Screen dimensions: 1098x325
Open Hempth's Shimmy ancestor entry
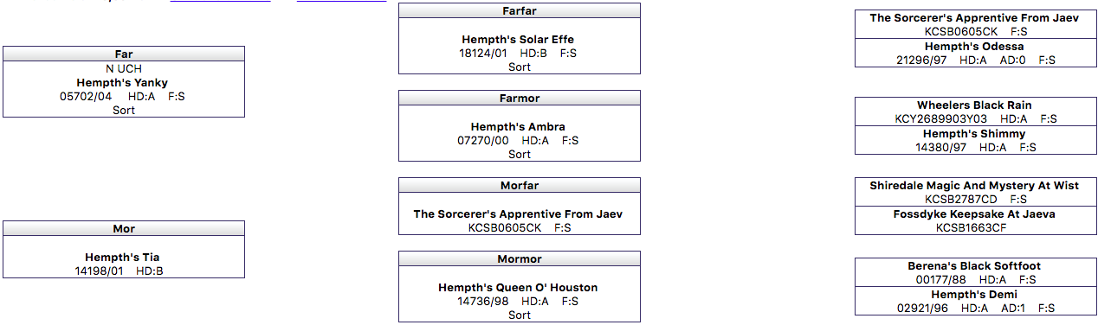click(x=974, y=134)
